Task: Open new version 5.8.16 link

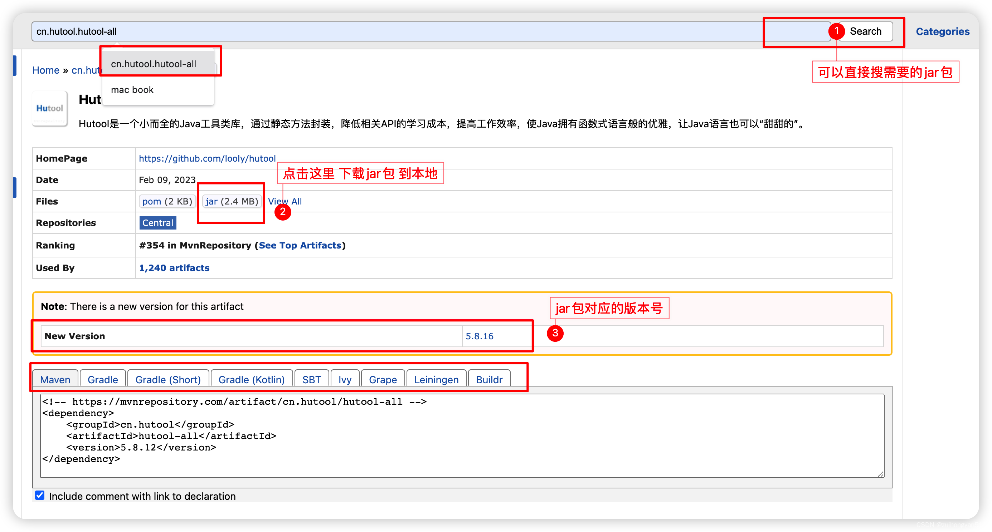Action: point(480,336)
